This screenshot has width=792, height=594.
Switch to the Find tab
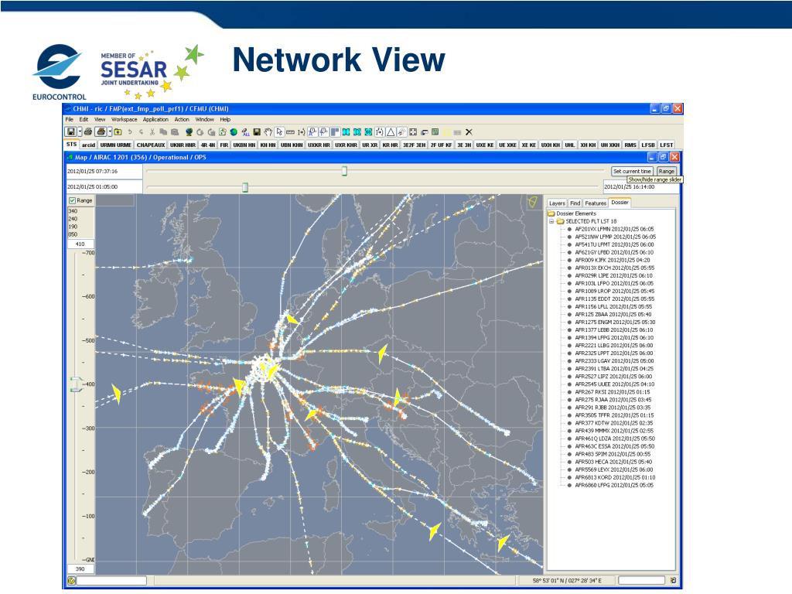(575, 203)
